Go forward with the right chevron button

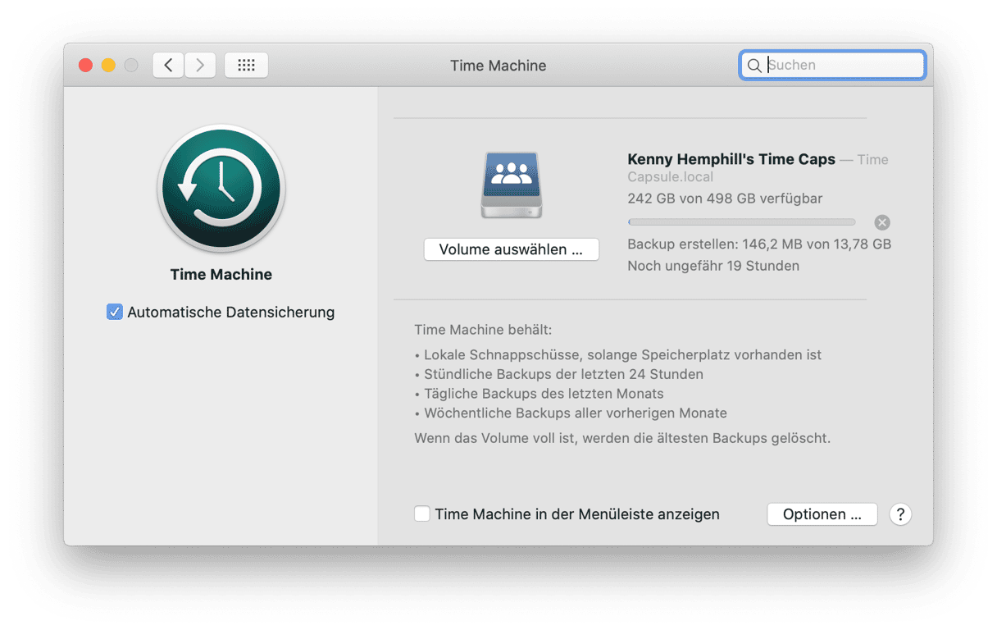coord(200,66)
